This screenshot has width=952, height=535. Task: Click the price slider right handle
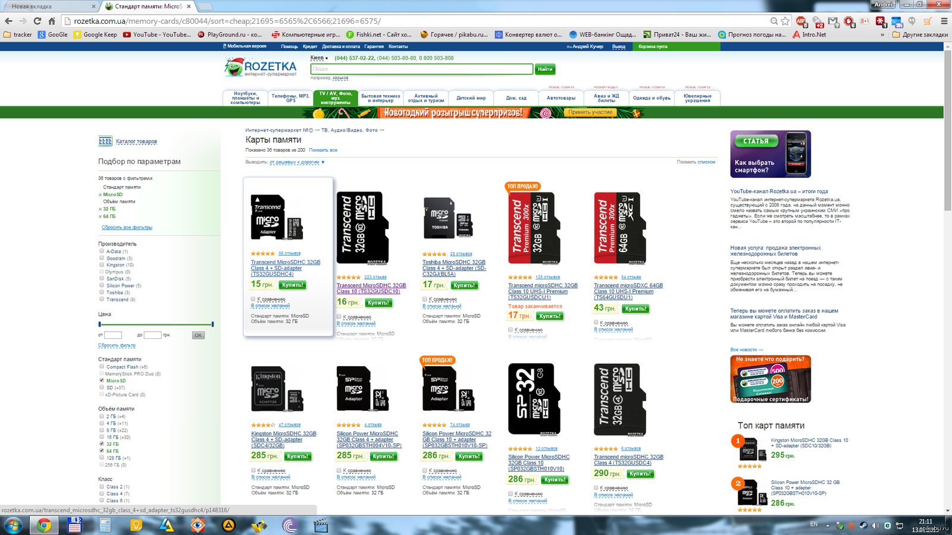[212, 324]
